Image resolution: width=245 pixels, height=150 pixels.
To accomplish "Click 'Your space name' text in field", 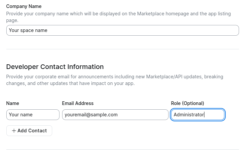I will pyautogui.click(x=28, y=30).
